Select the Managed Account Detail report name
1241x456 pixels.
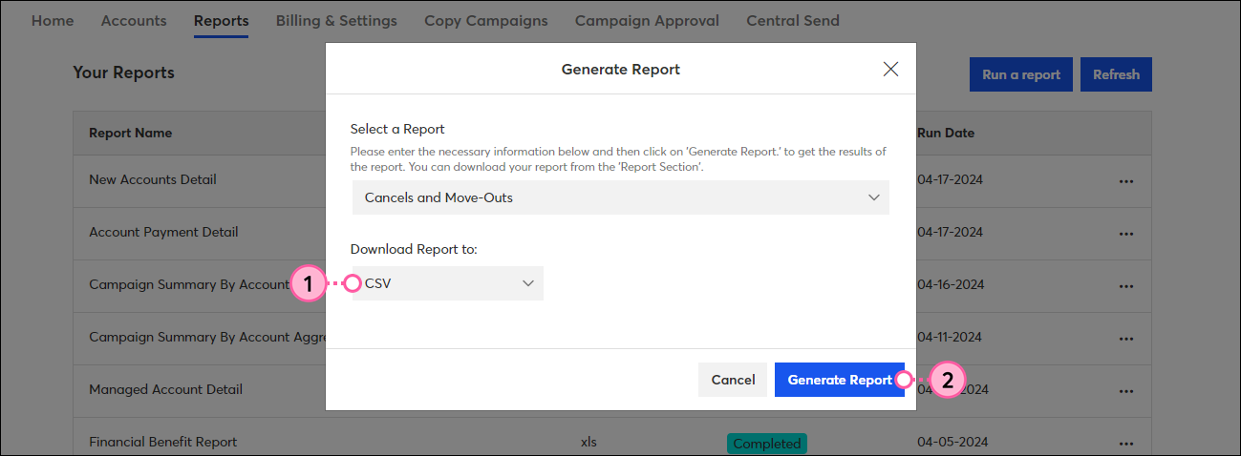point(165,389)
